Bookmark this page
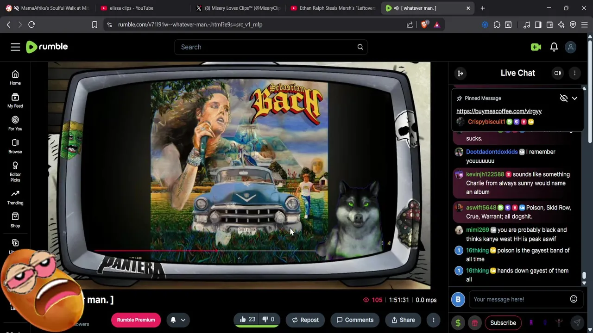 coord(95,25)
